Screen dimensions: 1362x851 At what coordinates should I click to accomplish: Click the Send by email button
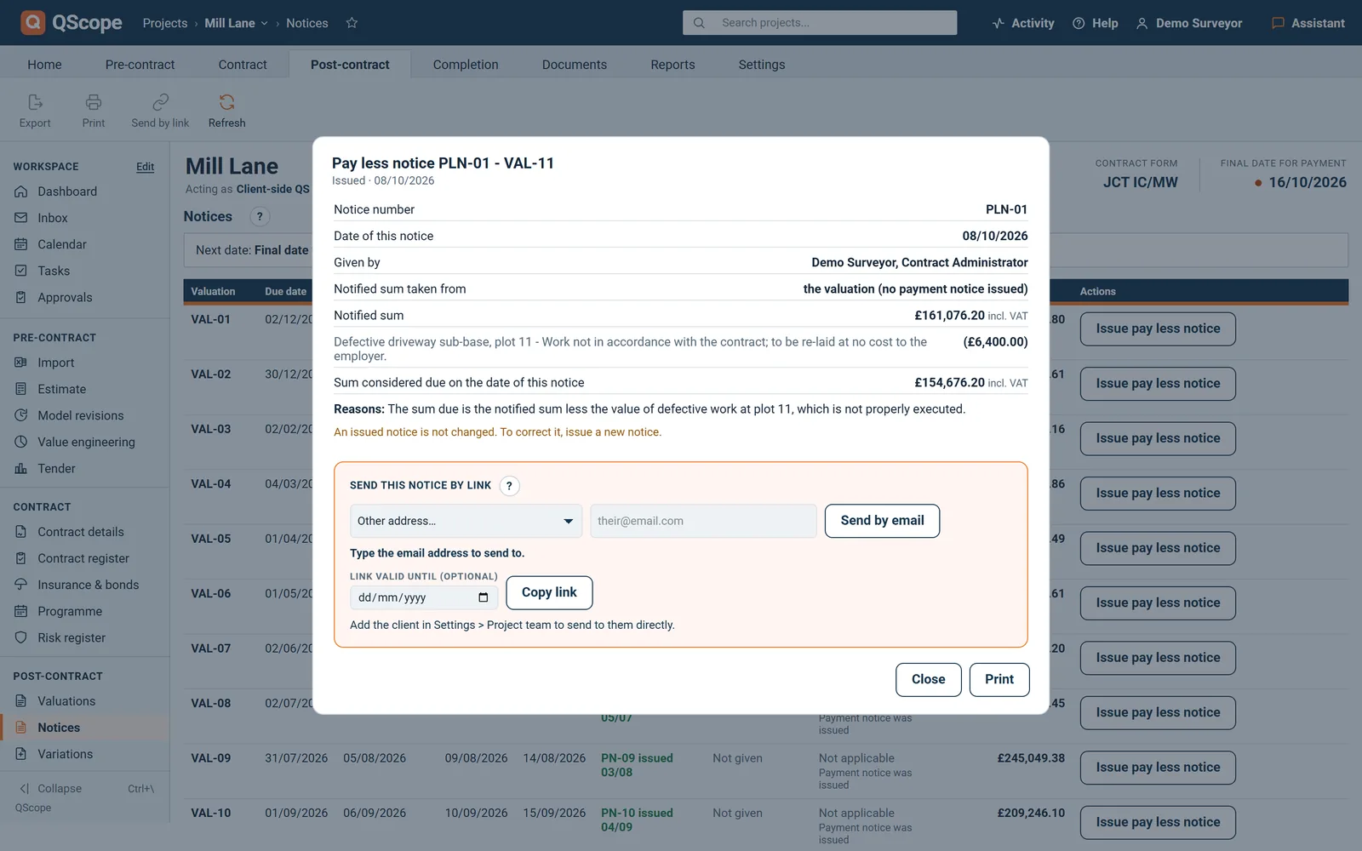click(882, 521)
